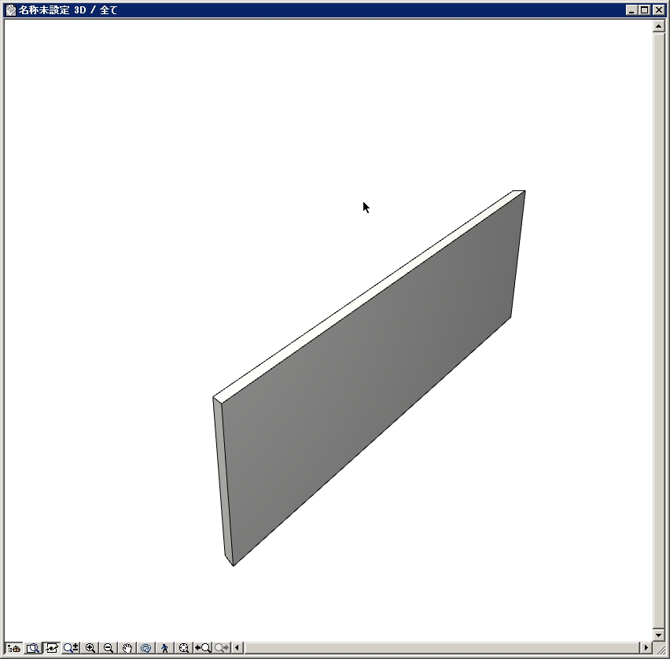Select the walk-through person icon
670x659 pixels.
tap(164, 648)
